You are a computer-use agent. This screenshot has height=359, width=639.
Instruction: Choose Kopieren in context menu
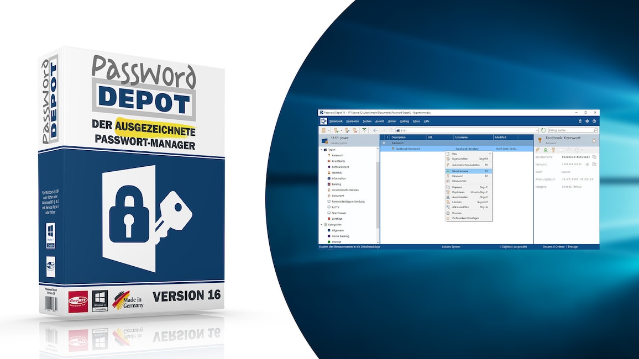coord(469,187)
